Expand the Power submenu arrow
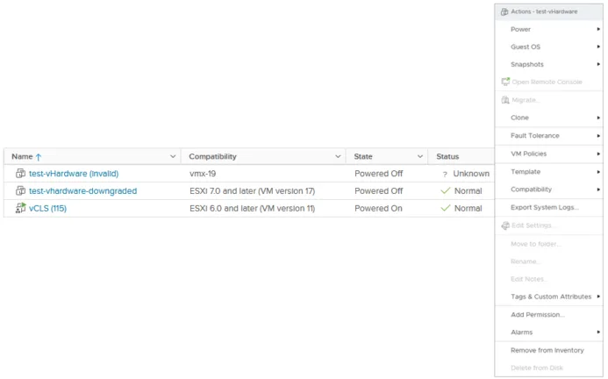This screenshot has height=379, width=608. coord(598,29)
